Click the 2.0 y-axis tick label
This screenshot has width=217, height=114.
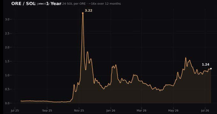[7, 47]
